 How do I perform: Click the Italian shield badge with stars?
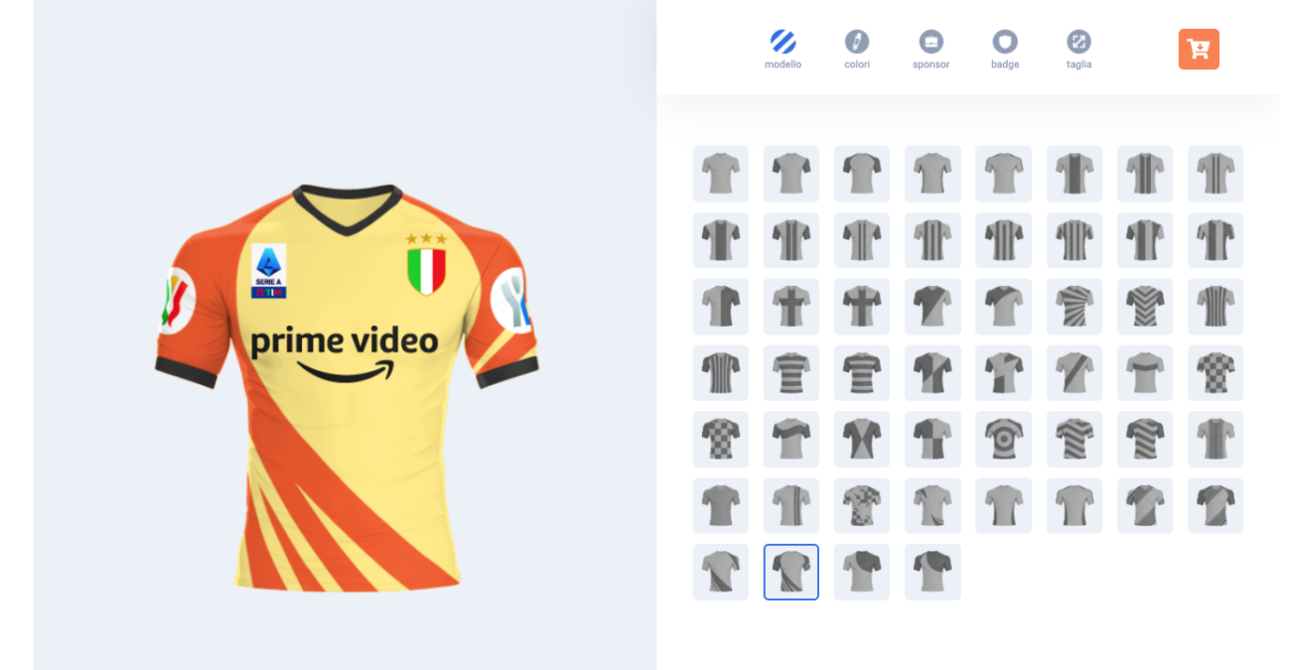(427, 264)
